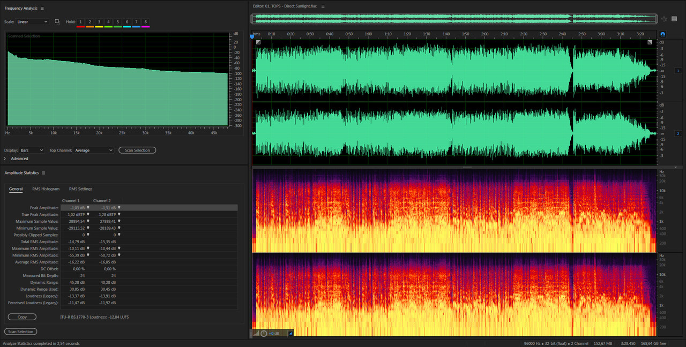Viewport: 686px width, 347px height.
Task: Click the red hold 1 color bar
Action: point(80,26)
